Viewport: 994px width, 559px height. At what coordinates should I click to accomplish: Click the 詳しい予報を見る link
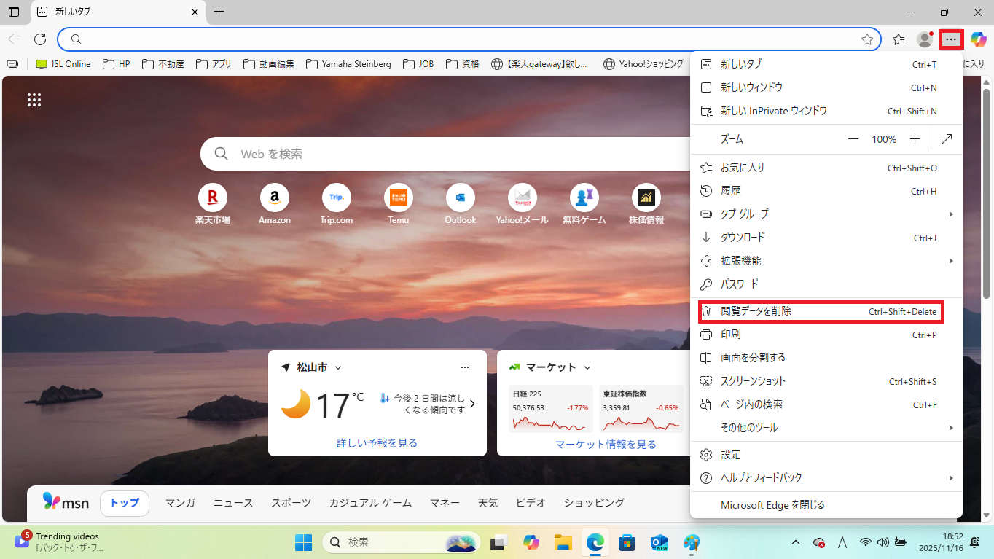click(377, 443)
